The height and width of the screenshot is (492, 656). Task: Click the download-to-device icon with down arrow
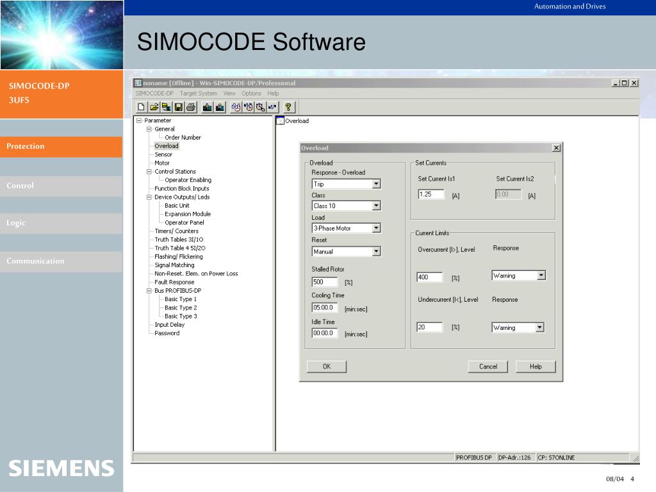tap(207, 107)
